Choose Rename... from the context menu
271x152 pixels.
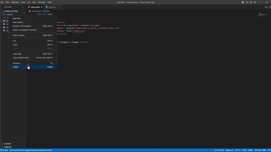point(33,63)
